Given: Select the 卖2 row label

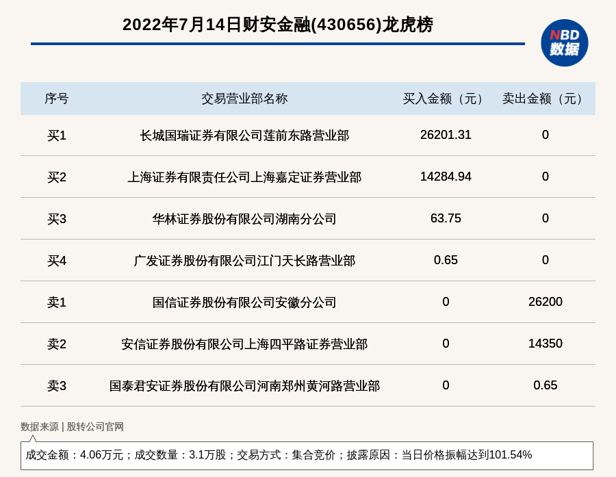Looking at the screenshot, I should 57,344.
